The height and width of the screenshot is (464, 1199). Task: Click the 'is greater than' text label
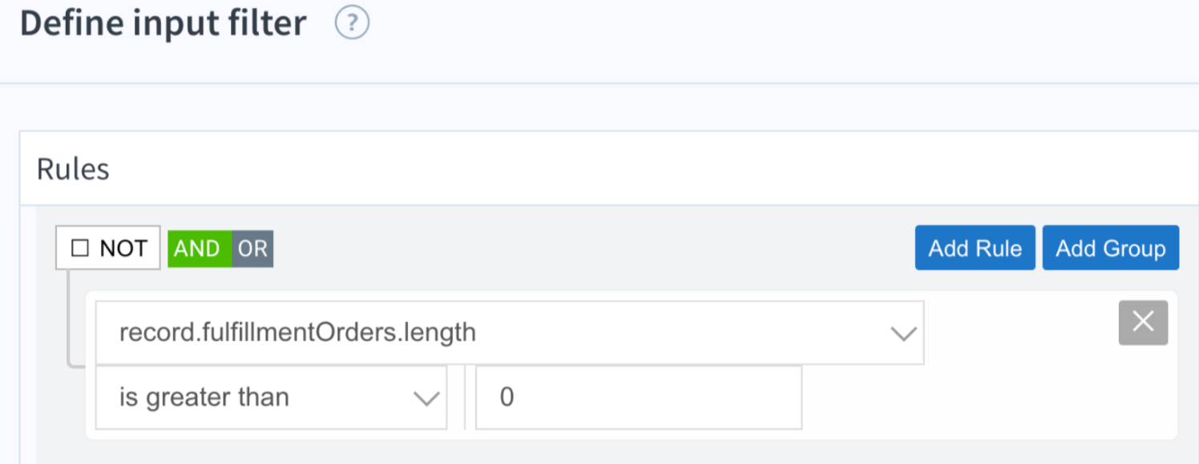click(204, 398)
